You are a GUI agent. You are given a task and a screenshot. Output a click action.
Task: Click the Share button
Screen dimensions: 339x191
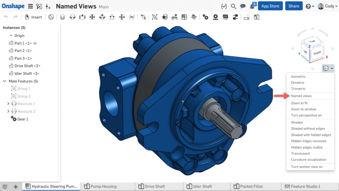point(293,6)
